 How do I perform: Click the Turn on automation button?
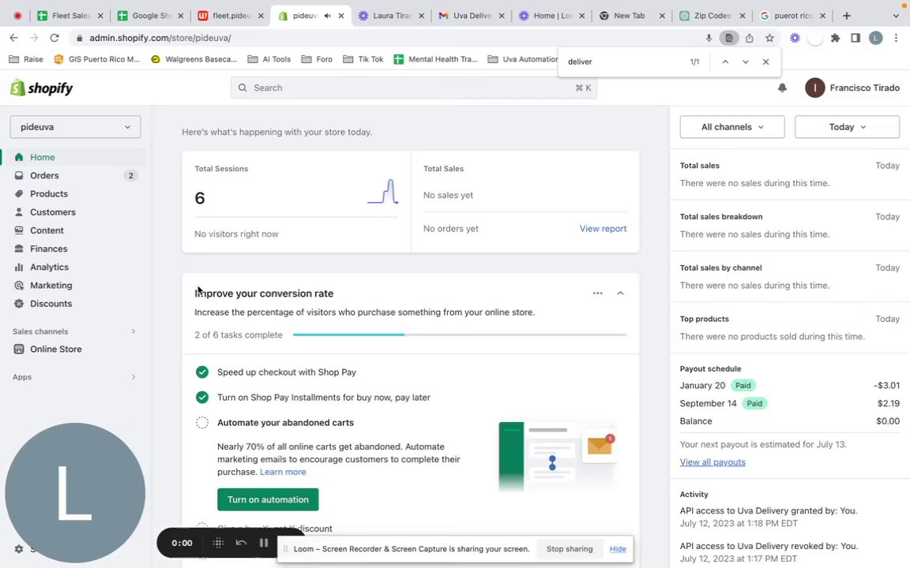click(x=268, y=499)
